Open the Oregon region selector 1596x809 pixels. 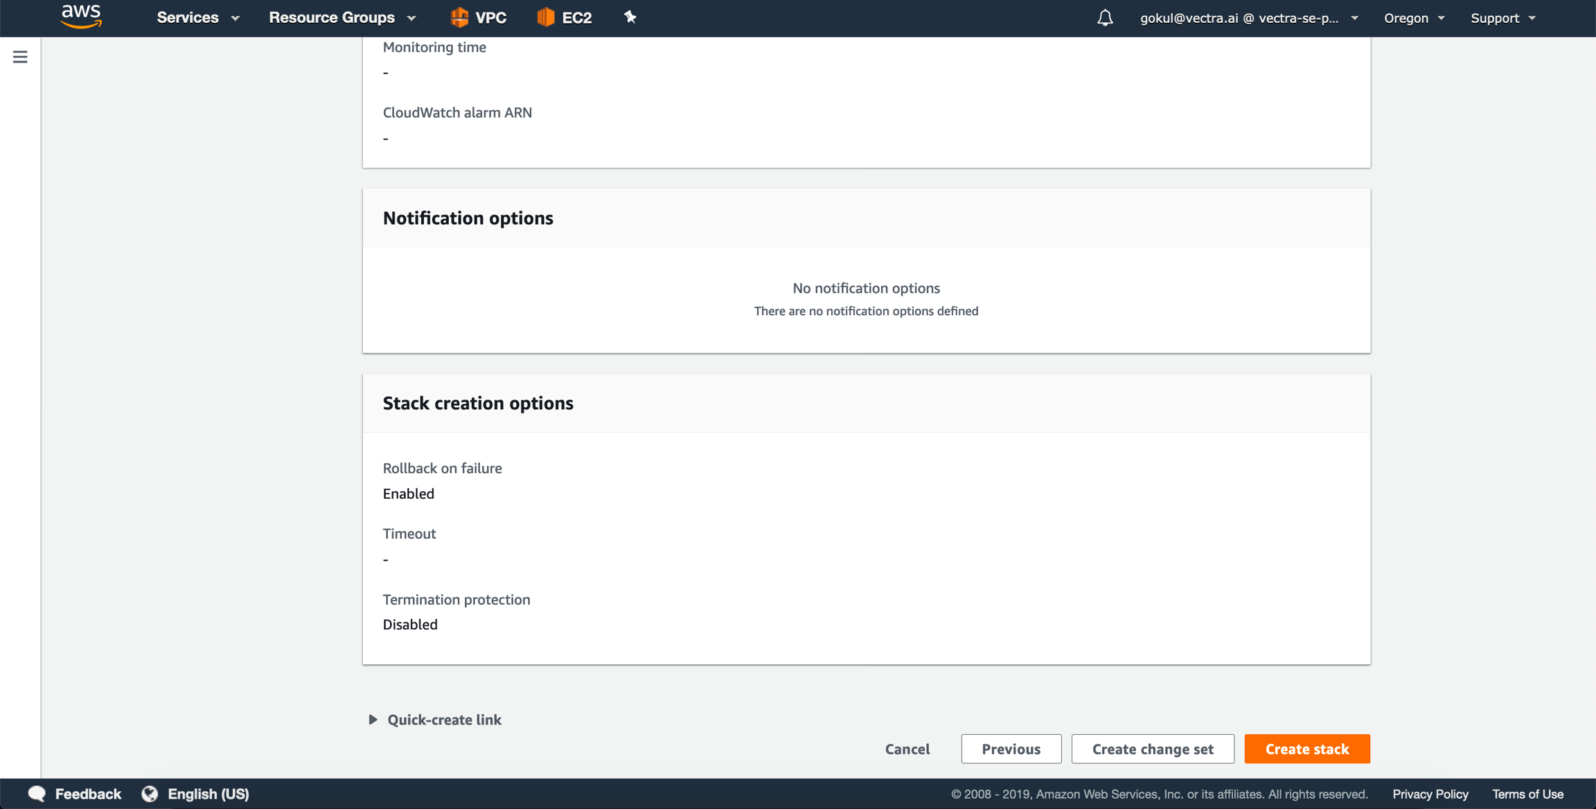1414,18
